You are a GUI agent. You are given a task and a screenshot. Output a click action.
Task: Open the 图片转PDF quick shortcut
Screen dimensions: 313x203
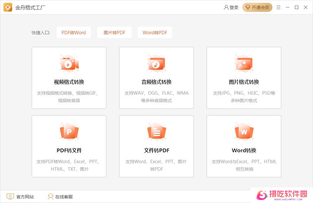(x=114, y=32)
